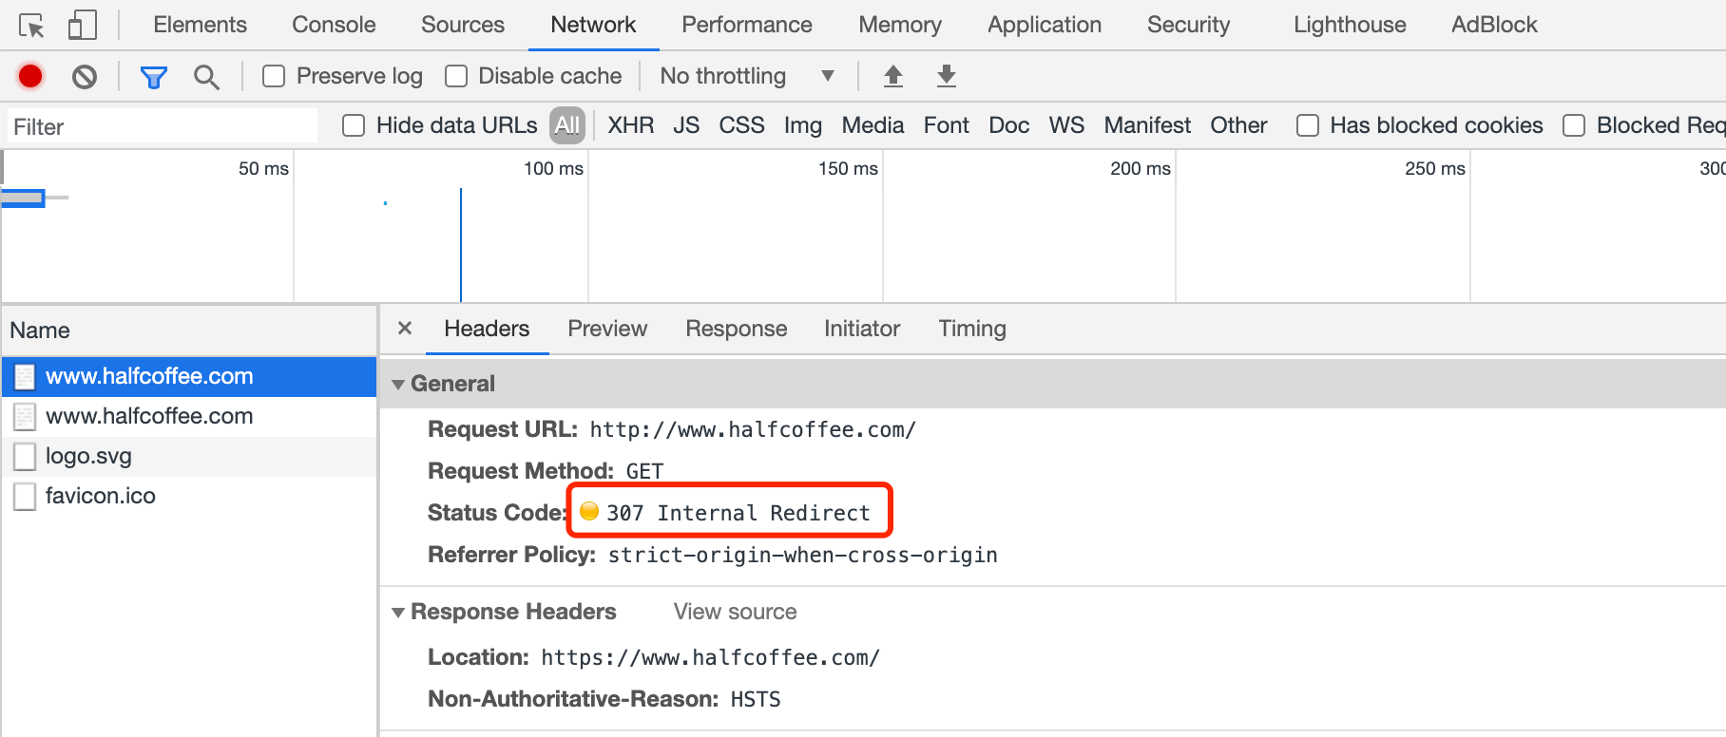This screenshot has width=1726, height=737.
Task: Select the favicon.ico request
Action: coord(189,497)
